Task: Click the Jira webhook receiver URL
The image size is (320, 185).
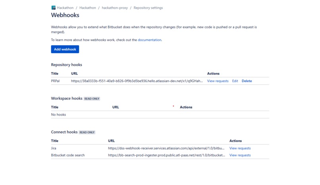Action: [x=166, y=148]
